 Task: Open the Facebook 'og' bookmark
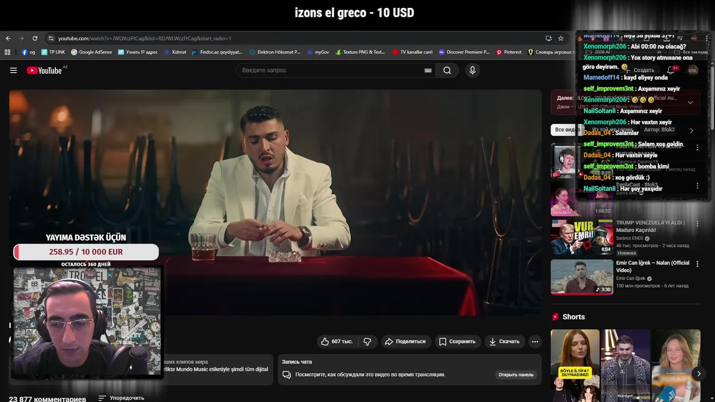pos(28,52)
